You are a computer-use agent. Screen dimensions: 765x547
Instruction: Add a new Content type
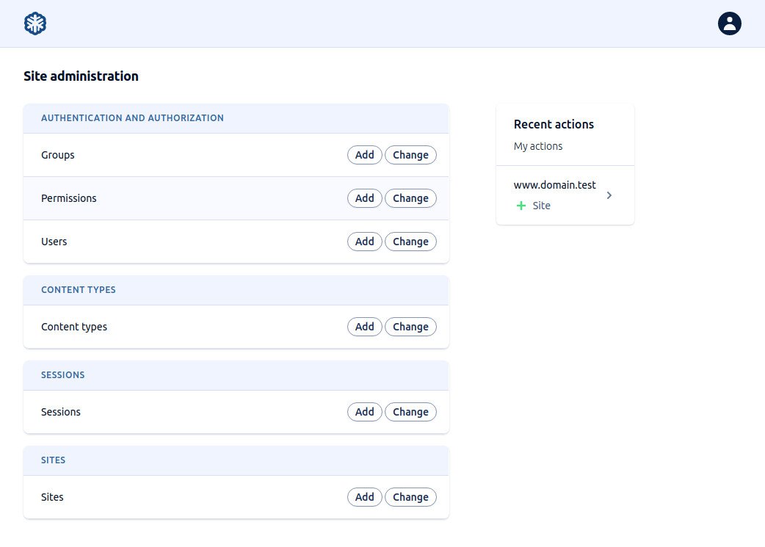point(364,327)
